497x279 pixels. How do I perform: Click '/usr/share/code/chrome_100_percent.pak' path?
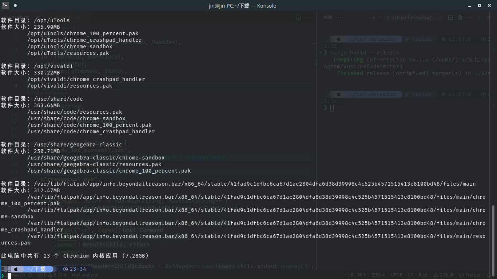coord(90,125)
